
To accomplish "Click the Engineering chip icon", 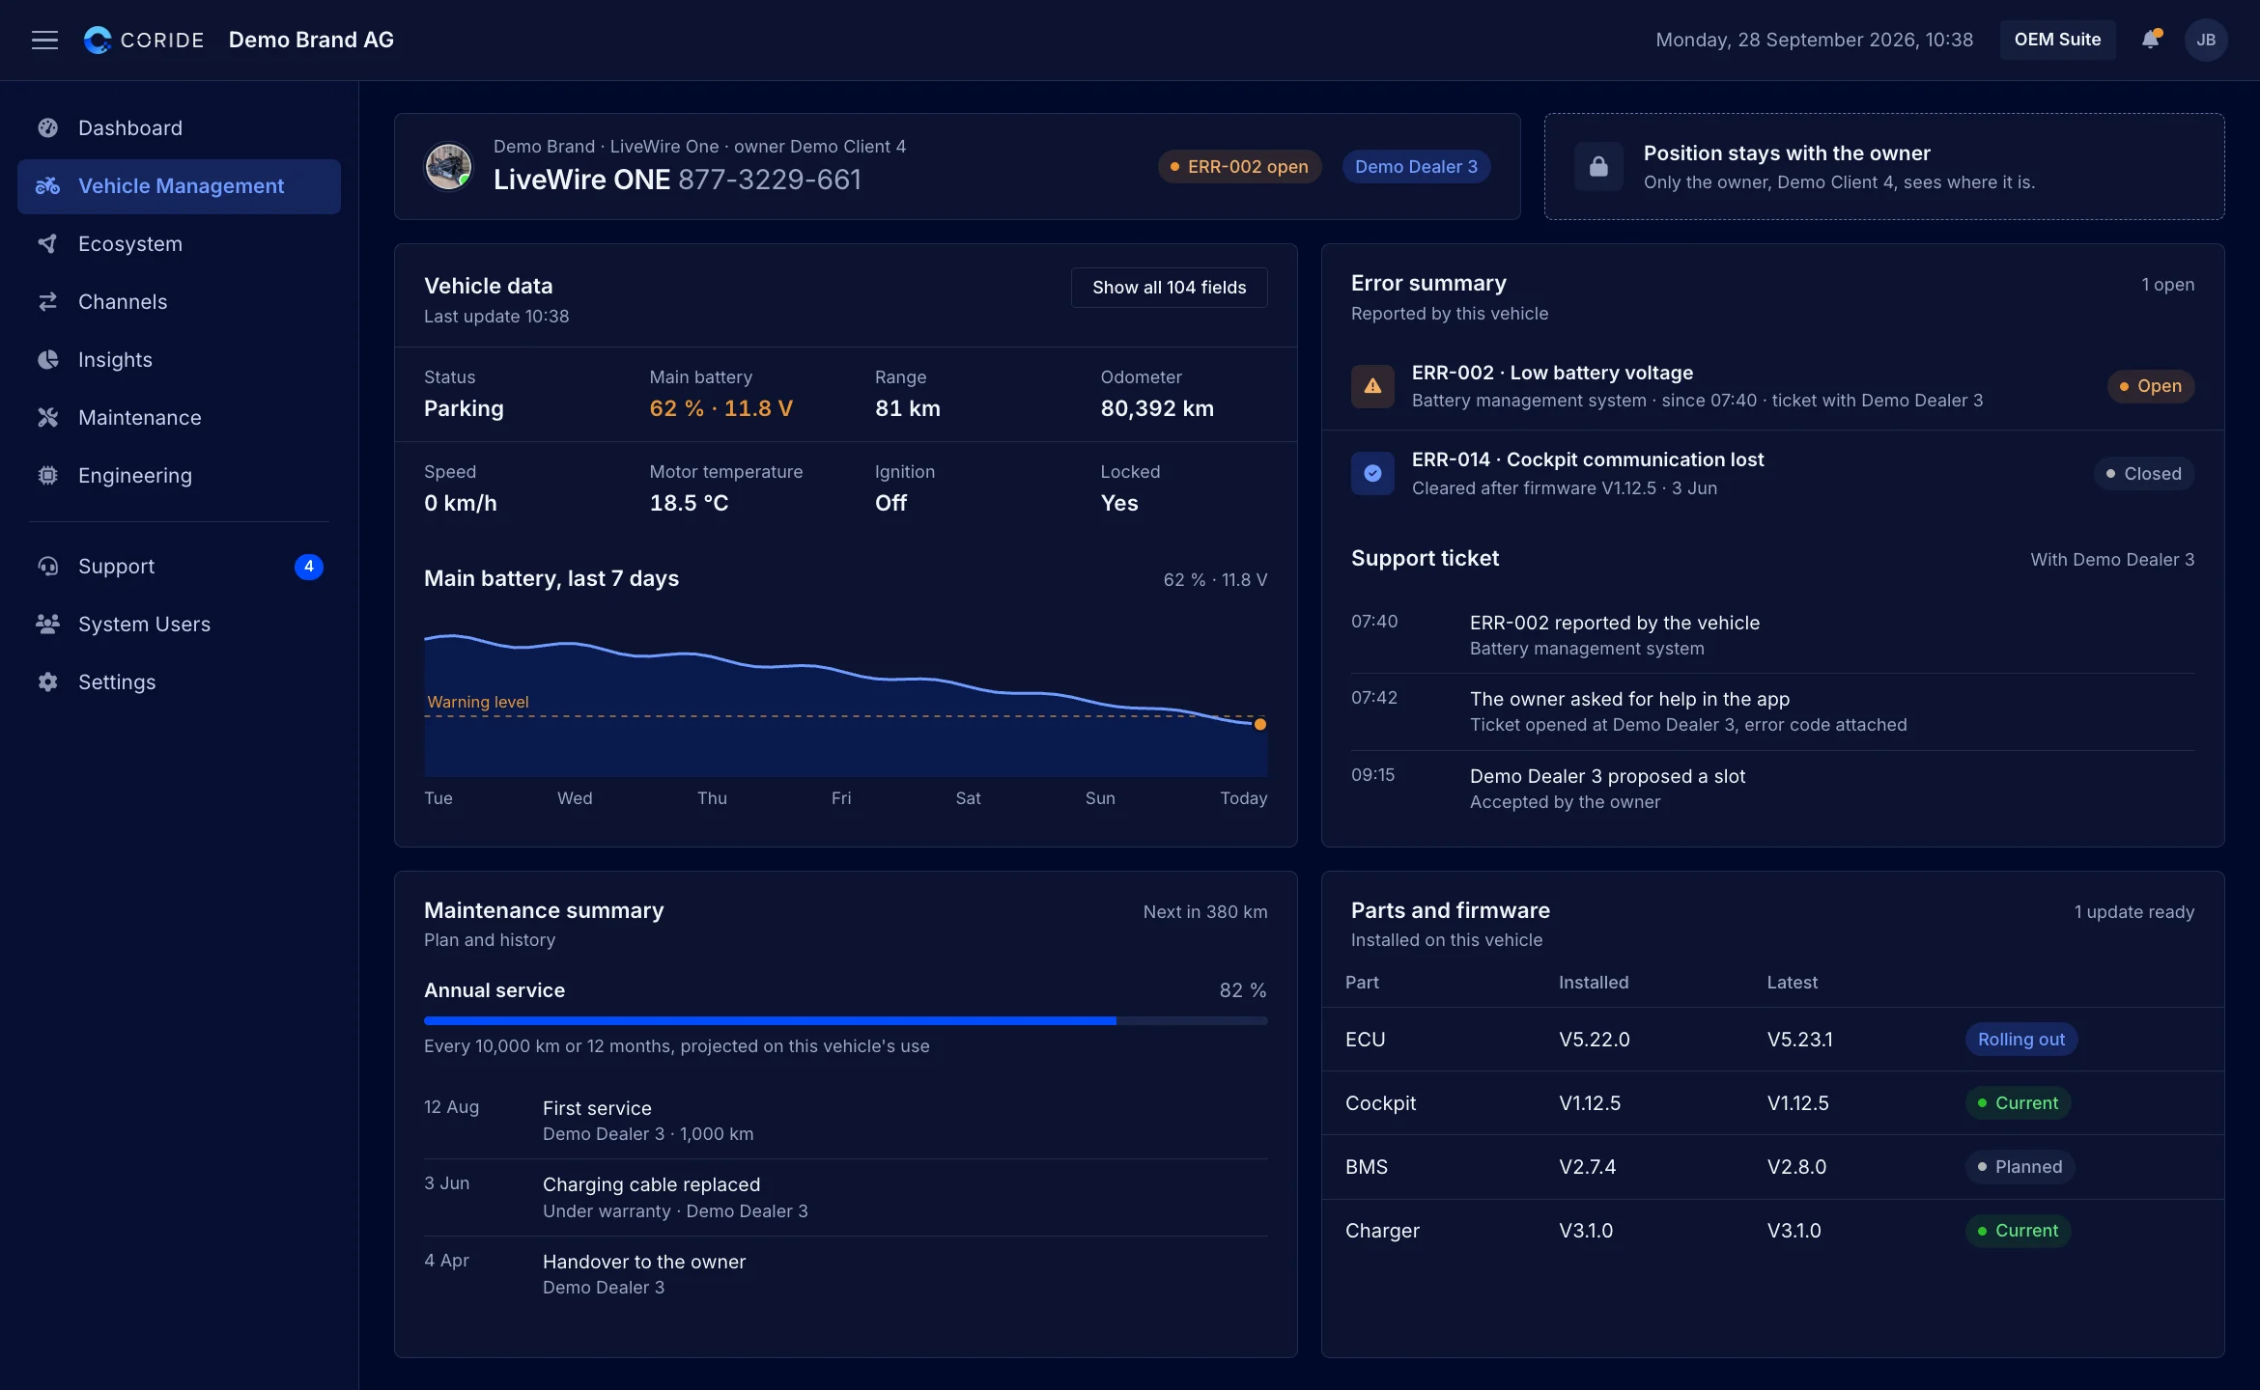I will (x=48, y=476).
